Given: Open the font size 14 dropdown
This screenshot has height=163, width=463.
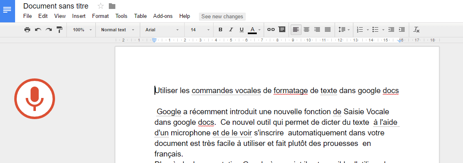Looking at the screenshot, I should point(200,30).
